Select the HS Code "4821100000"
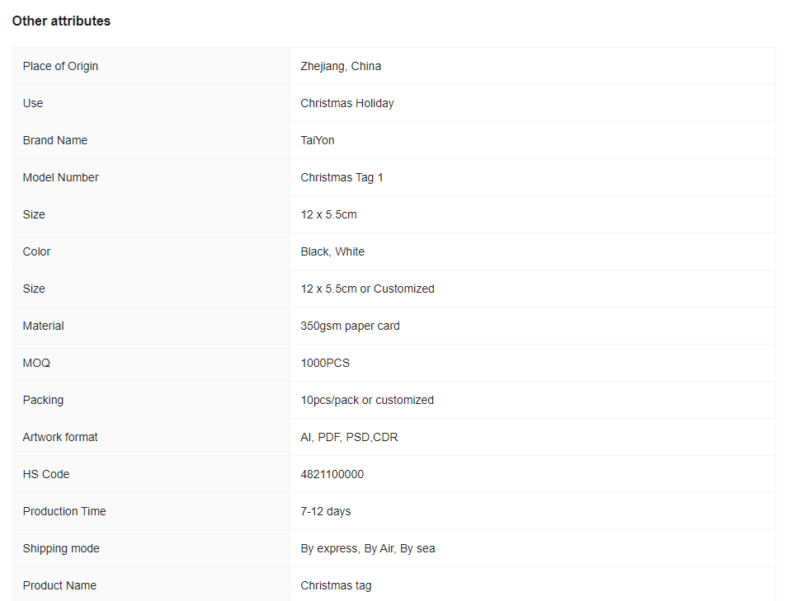The image size is (787, 601). tap(332, 474)
